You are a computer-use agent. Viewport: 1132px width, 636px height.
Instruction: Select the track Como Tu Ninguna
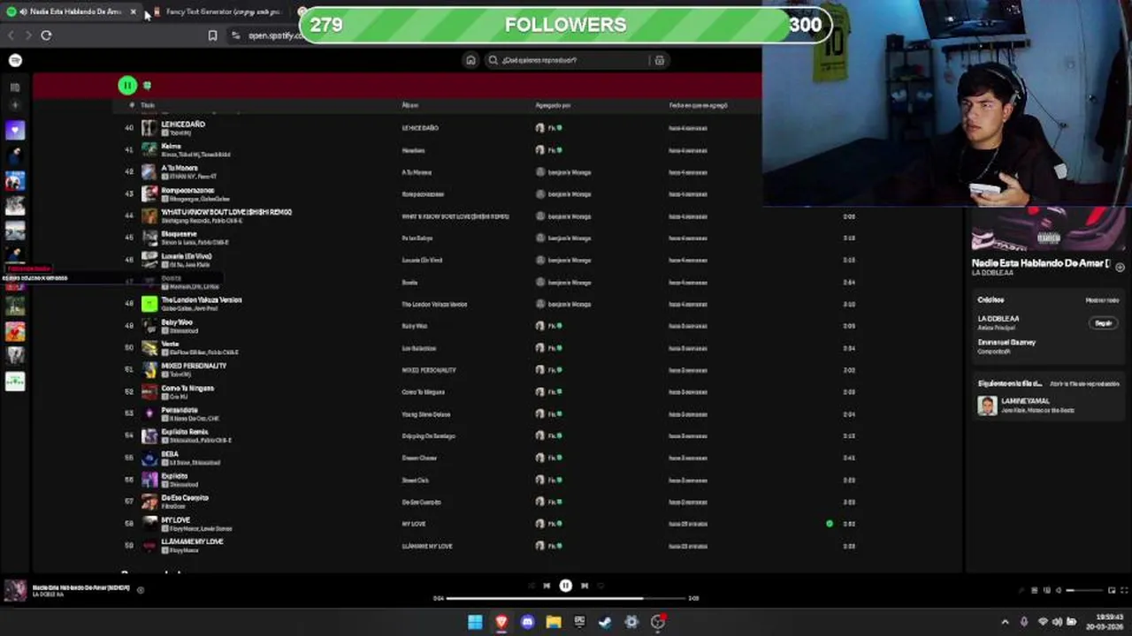(187, 388)
